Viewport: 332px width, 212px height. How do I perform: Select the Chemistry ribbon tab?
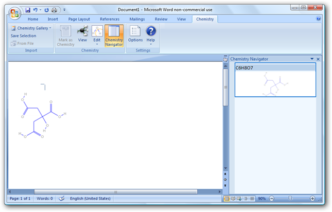[205, 19]
